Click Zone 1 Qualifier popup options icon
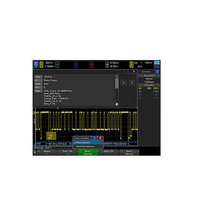The width and height of the screenshot is (216, 216). [94, 138]
